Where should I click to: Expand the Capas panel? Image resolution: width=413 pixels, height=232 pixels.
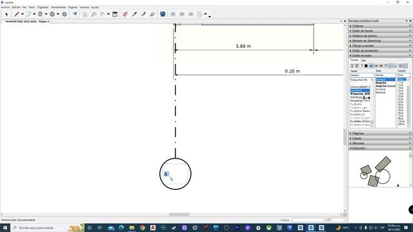click(380, 139)
